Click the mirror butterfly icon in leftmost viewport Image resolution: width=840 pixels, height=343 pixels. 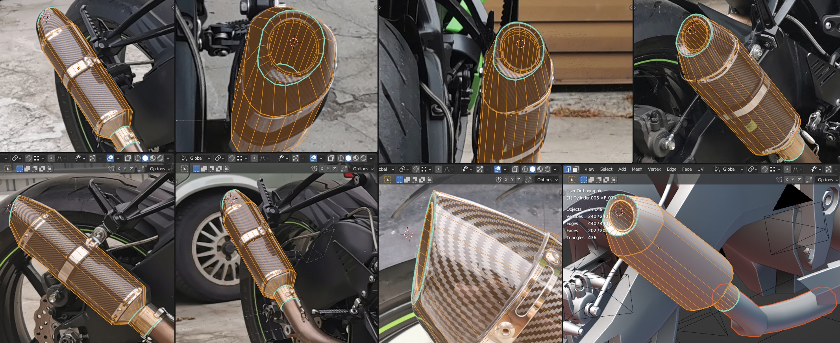(111, 169)
